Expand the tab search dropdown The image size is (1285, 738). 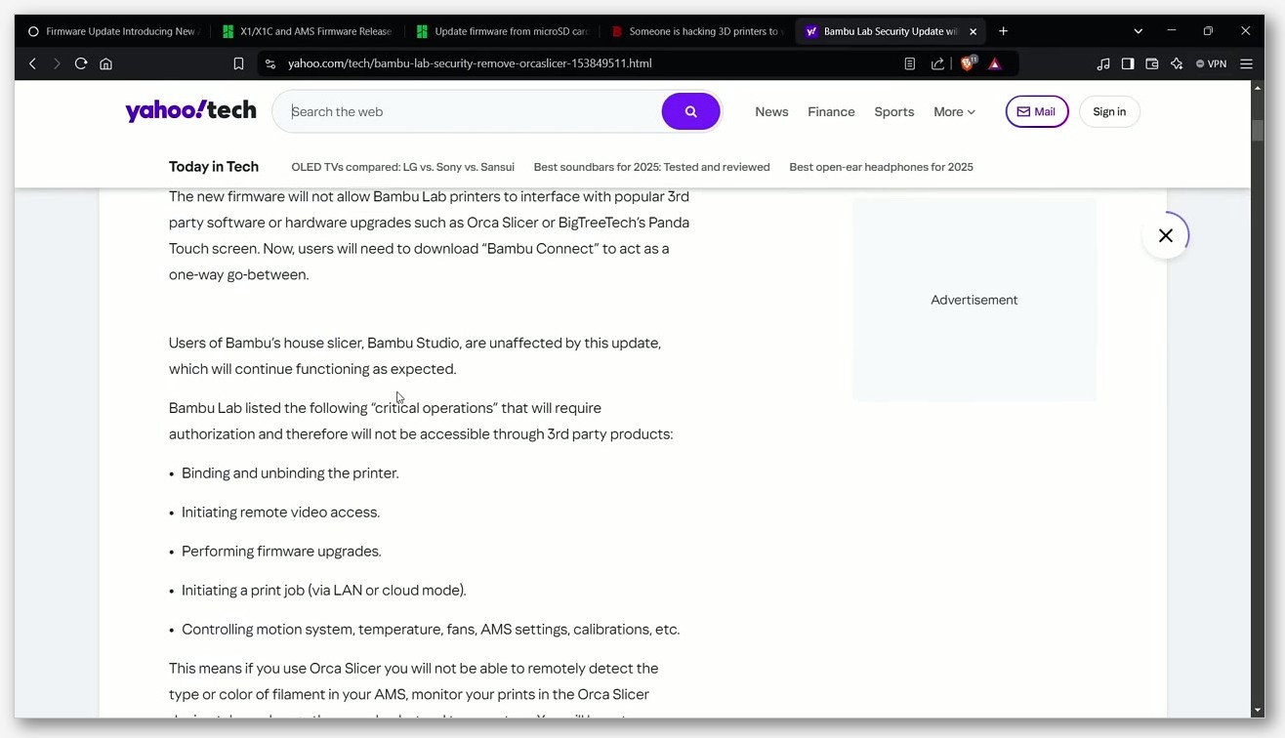[x=1138, y=31]
